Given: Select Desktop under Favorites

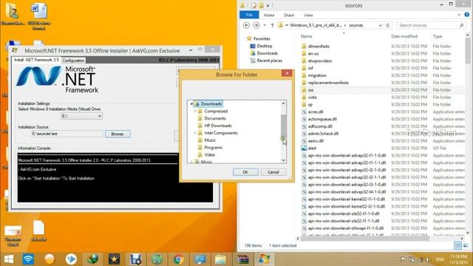Looking at the screenshot, I should click(x=265, y=46).
